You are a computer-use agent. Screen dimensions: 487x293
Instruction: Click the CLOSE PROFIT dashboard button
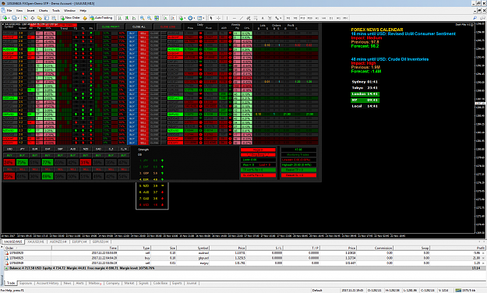point(111,27)
